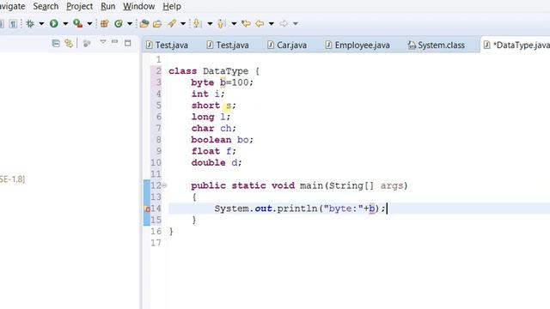This screenshot has height=309, width=550.
Task: Go to Last Edit Location icon
Action: (x=247, y=23)
